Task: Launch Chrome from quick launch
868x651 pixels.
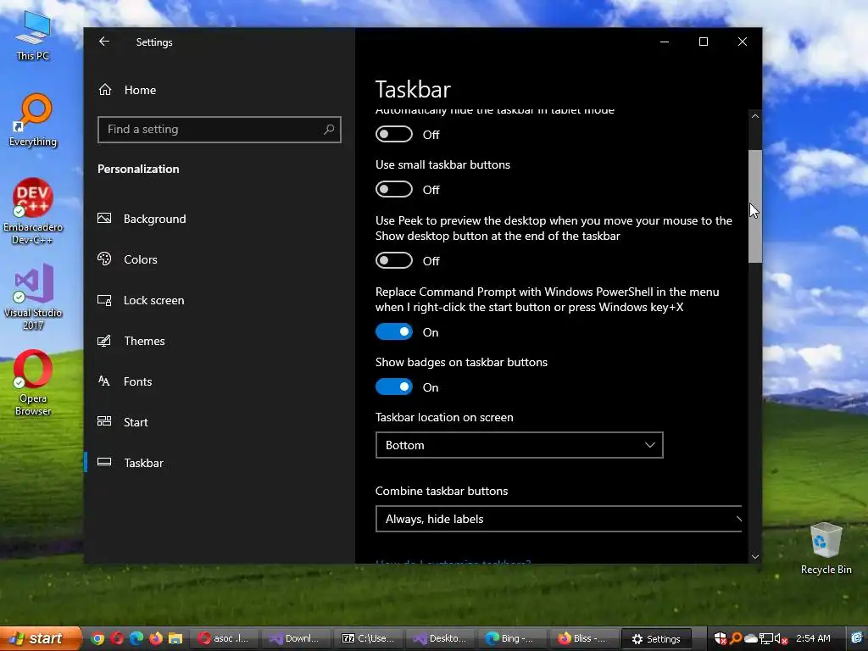Action: pyautogui.click(x=97, y=639)
